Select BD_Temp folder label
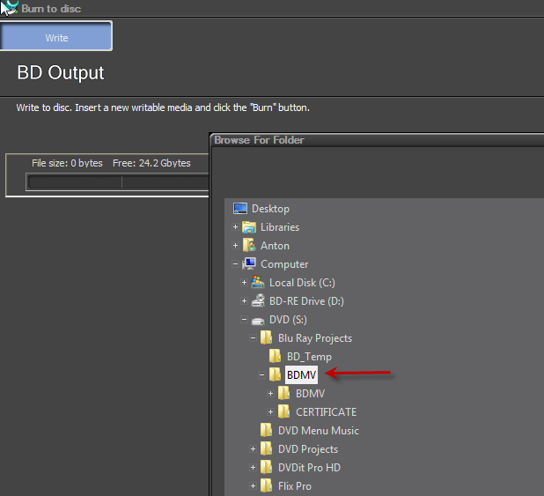The width and height of the screenshot is (544, 496). click(x=309, y=357)
